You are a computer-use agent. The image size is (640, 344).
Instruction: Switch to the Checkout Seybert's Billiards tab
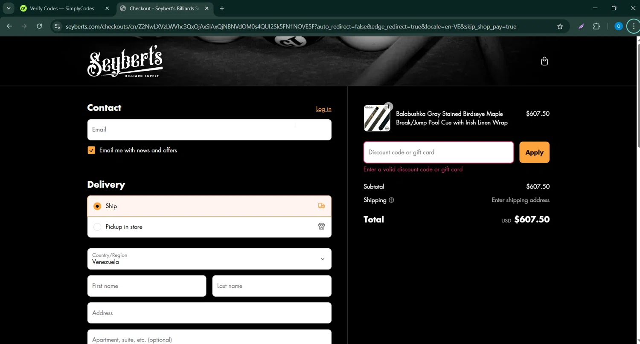(x=164, y=8)
